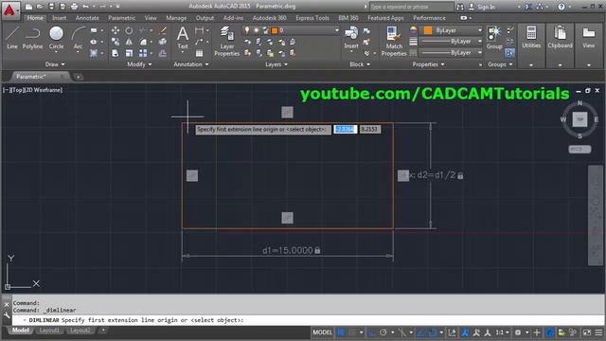Toggle grid display in status bar
The width and height of the screenshot is (606, 341).
(341, 332)
